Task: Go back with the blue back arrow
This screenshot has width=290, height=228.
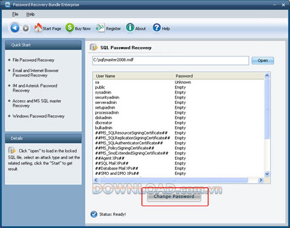Action: click(15, 28)
